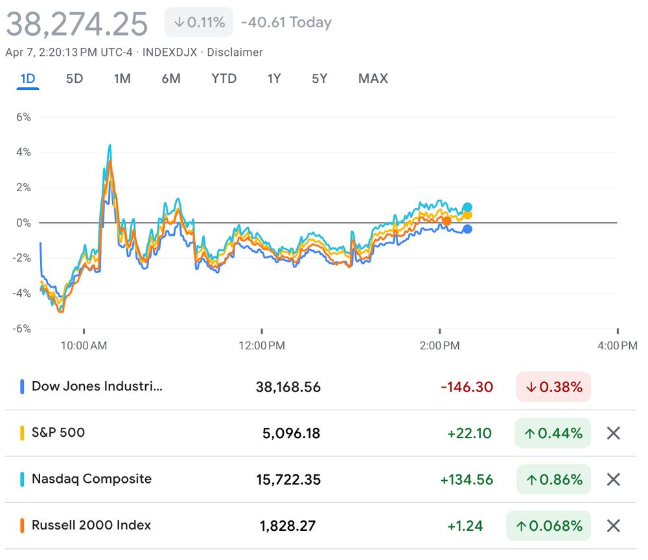Remove S&P 500 from comparison
648x560 pixels.
click(x=614, y=433)
